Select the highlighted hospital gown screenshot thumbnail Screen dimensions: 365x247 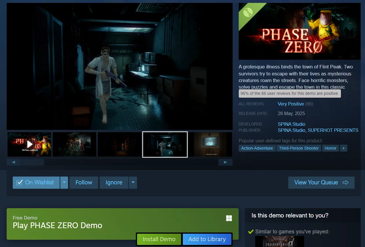point(165,144)
